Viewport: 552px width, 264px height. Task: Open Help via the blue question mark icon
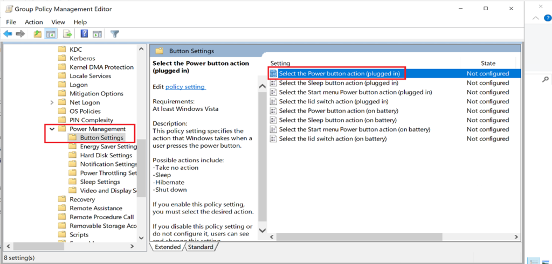[84, 34]
